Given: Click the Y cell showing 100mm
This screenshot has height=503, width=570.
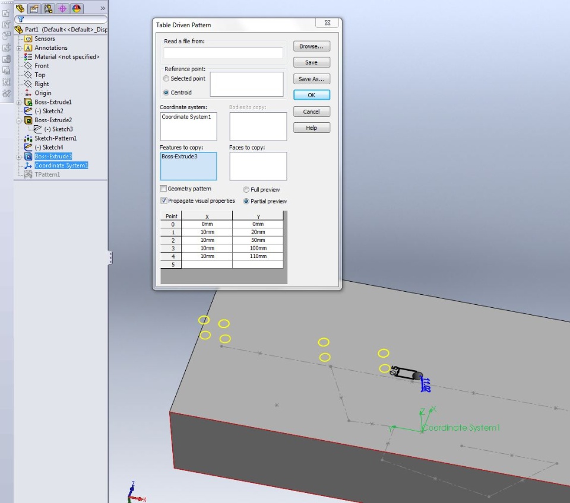Looking at the screenshot, I should tap(258, 248).
